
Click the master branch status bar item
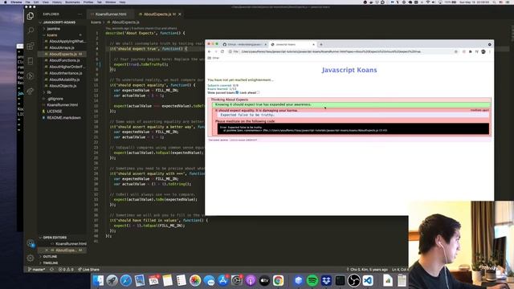coord(36,270)
